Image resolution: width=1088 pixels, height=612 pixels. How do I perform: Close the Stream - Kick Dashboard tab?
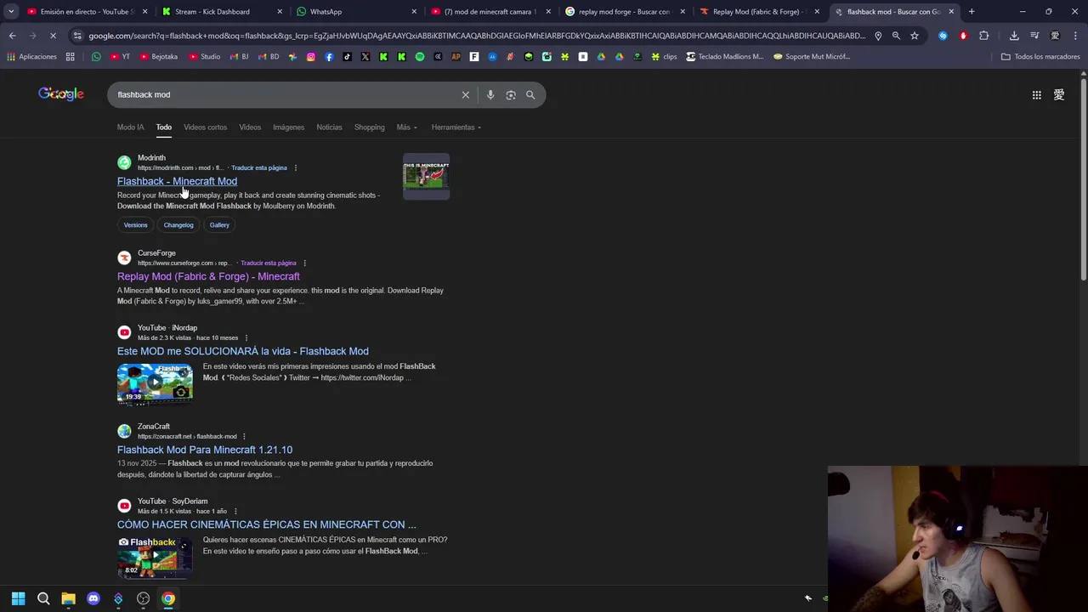[280, 12]
